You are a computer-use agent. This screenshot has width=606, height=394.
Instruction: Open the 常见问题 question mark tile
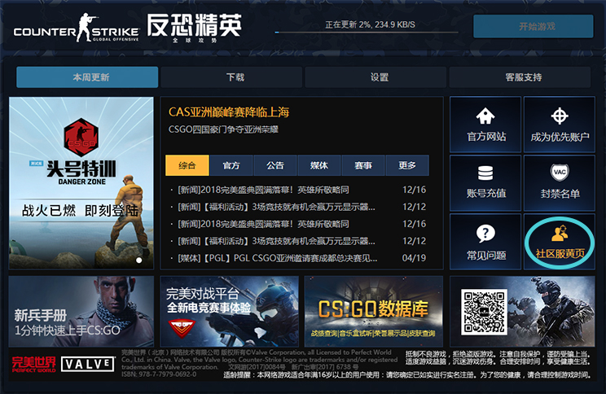485,242
